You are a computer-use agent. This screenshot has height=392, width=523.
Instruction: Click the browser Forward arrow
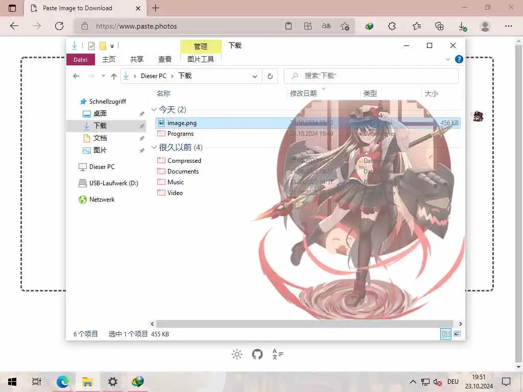coord(37,26)
